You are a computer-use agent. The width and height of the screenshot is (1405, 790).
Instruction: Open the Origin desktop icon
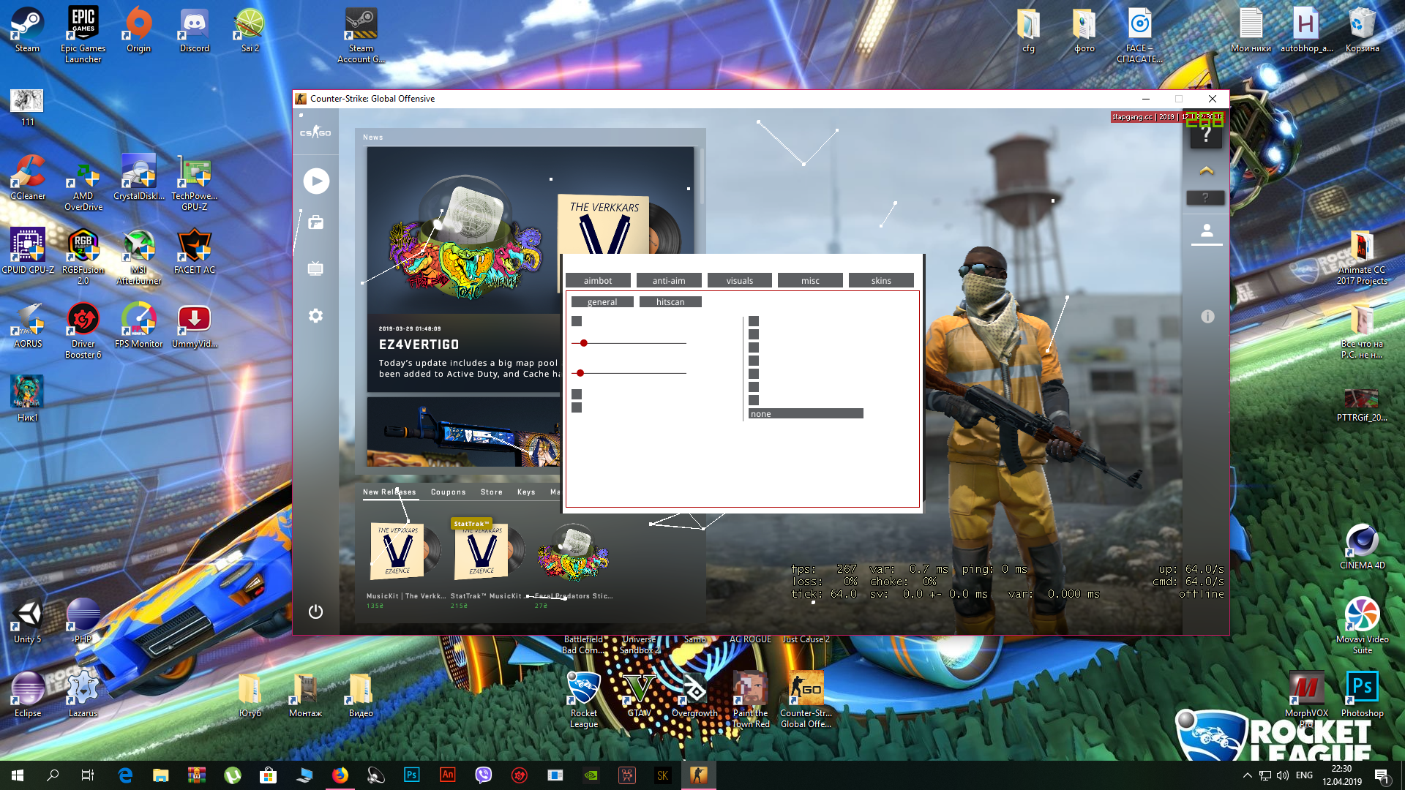tap(138, 31)
